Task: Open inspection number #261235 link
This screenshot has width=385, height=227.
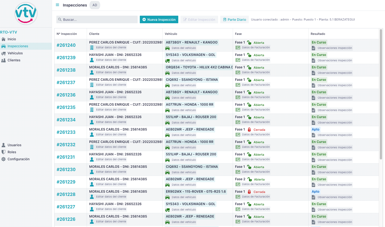Action: click(x=66, y=107)
